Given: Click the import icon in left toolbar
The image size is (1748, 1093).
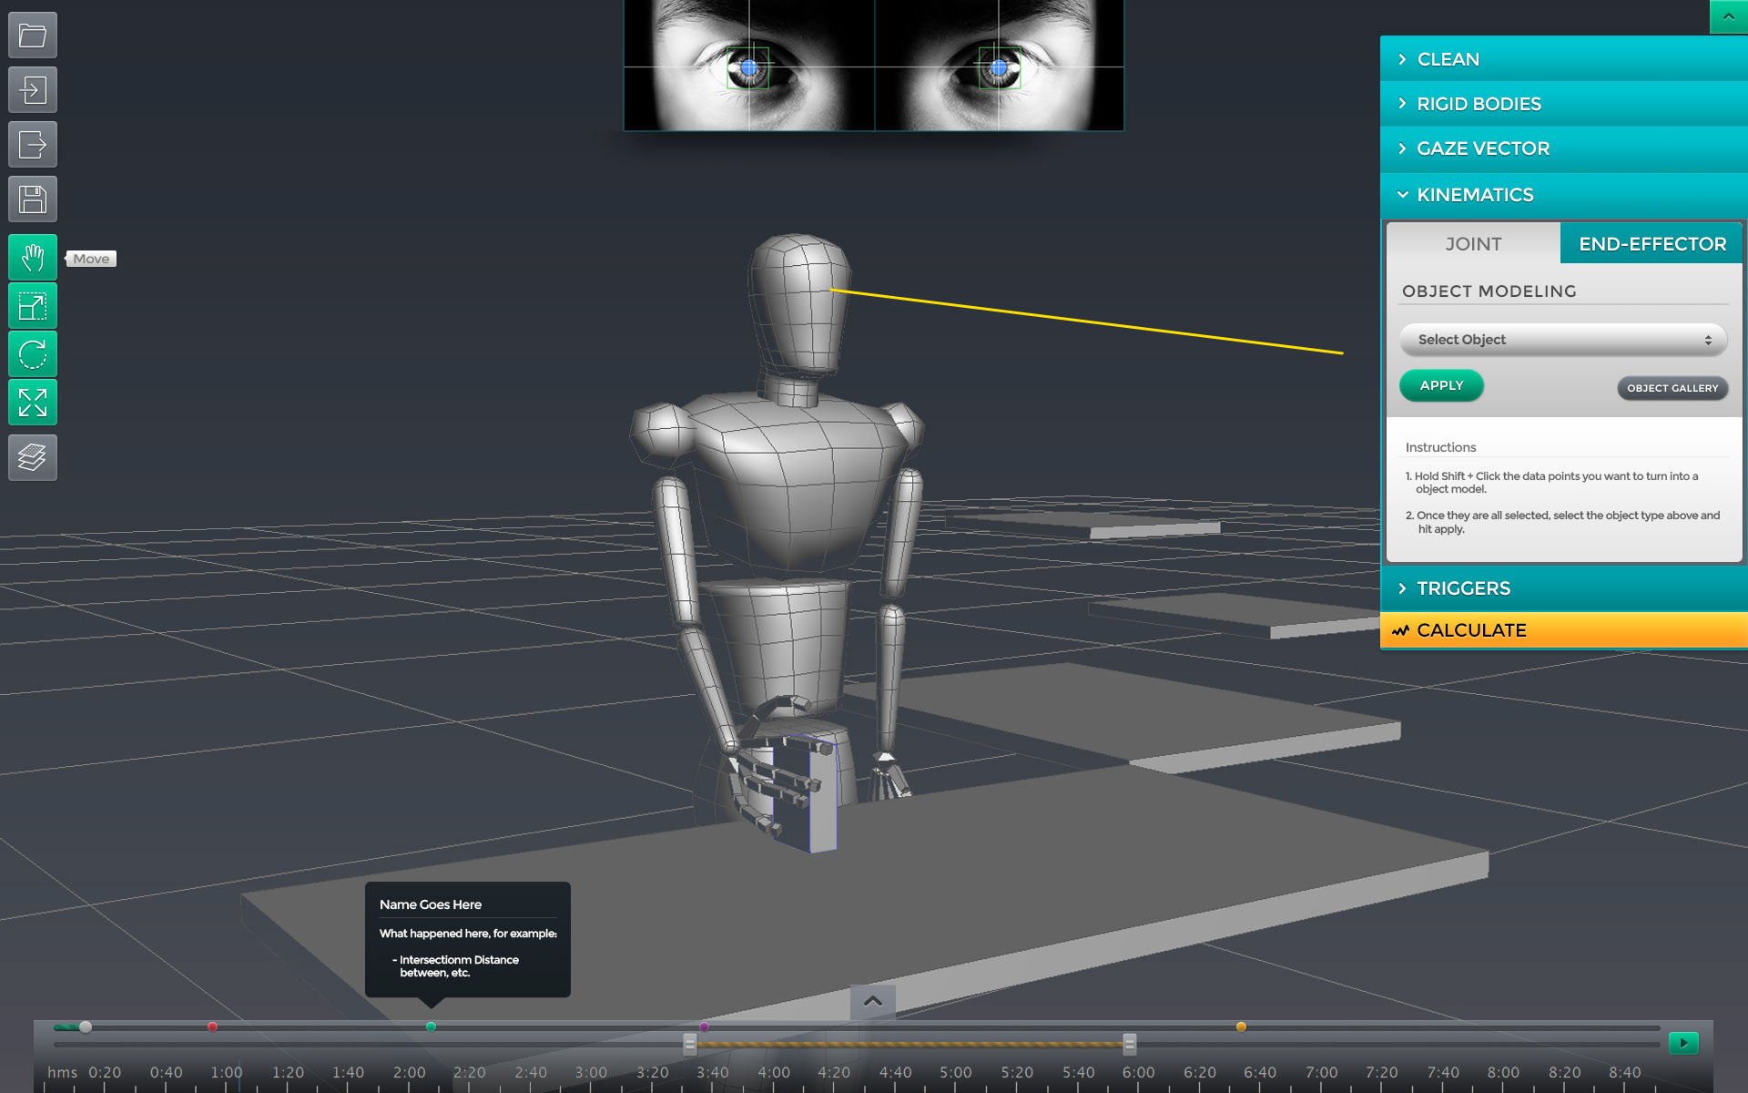Looking at the screenshot, I should (x=33, y=90).
